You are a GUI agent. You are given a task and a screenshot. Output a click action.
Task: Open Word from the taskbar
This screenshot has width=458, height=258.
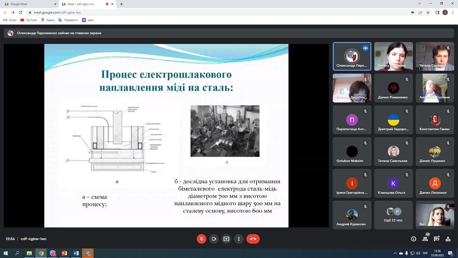pos(76,253)
